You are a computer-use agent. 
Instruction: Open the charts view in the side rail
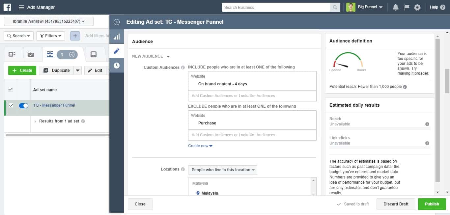tap(117, 37)
